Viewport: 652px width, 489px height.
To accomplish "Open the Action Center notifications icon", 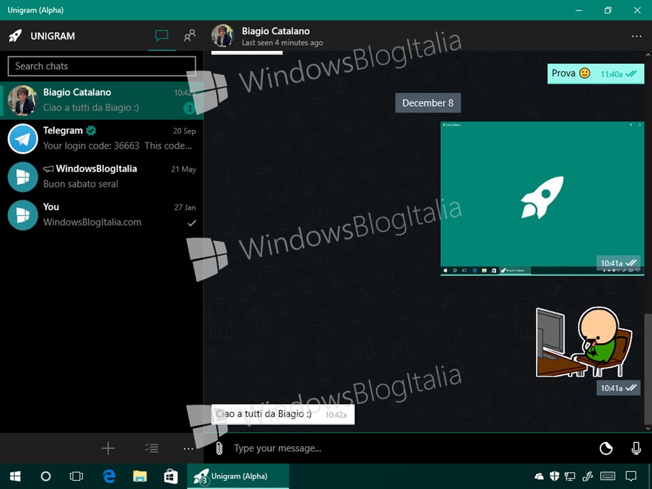I will pos(631,477).
